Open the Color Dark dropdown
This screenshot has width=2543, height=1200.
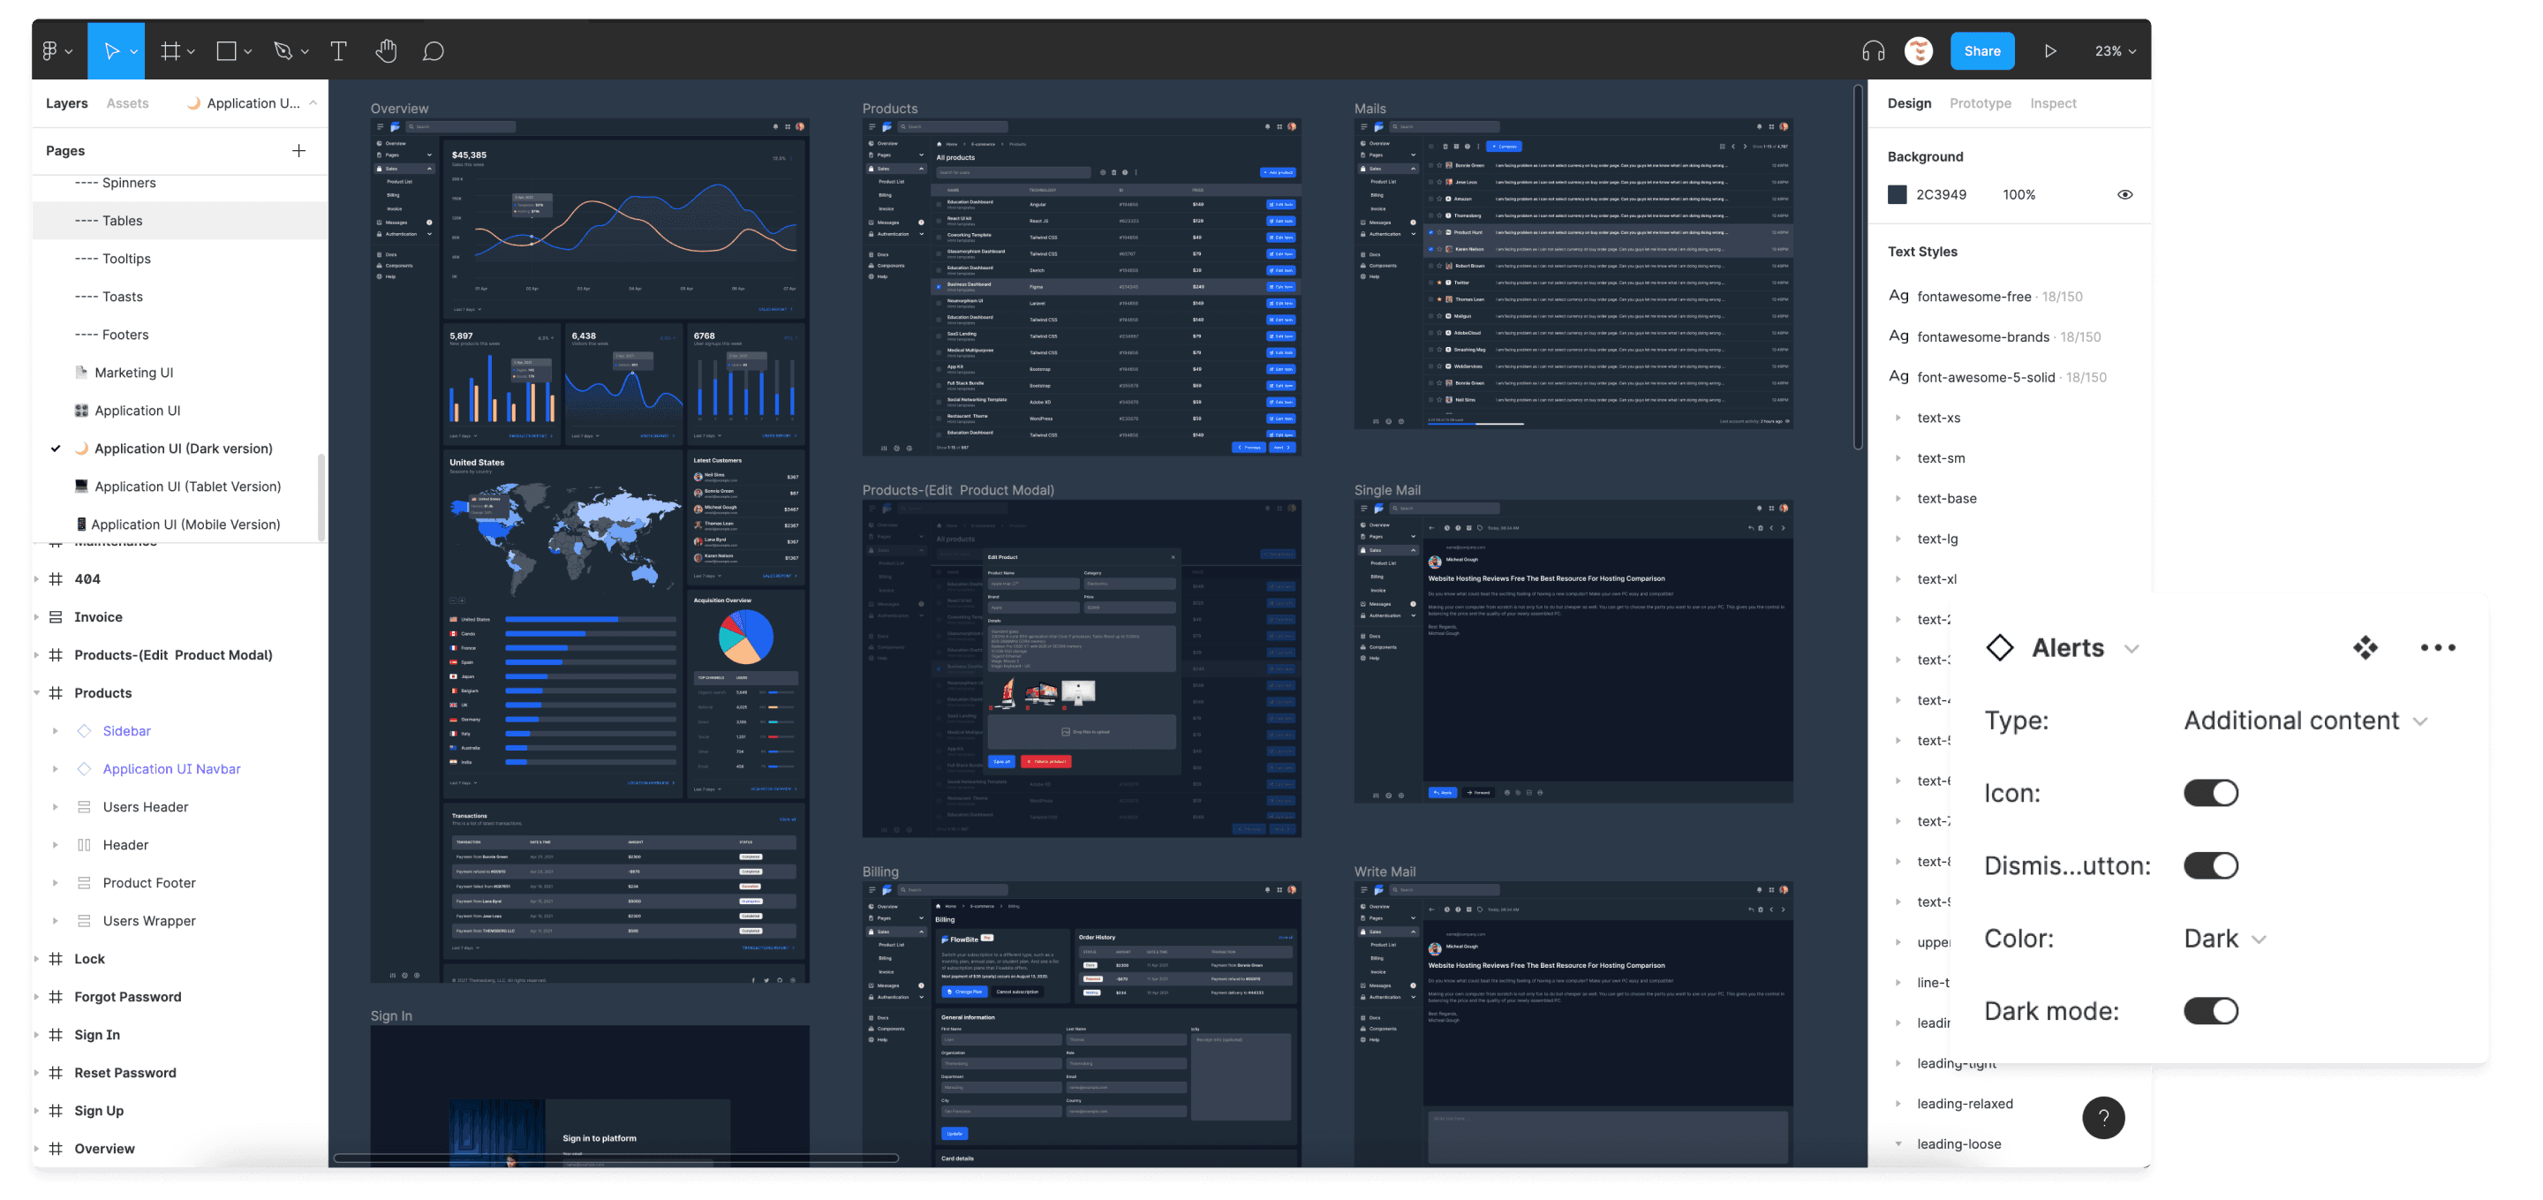2224,939
